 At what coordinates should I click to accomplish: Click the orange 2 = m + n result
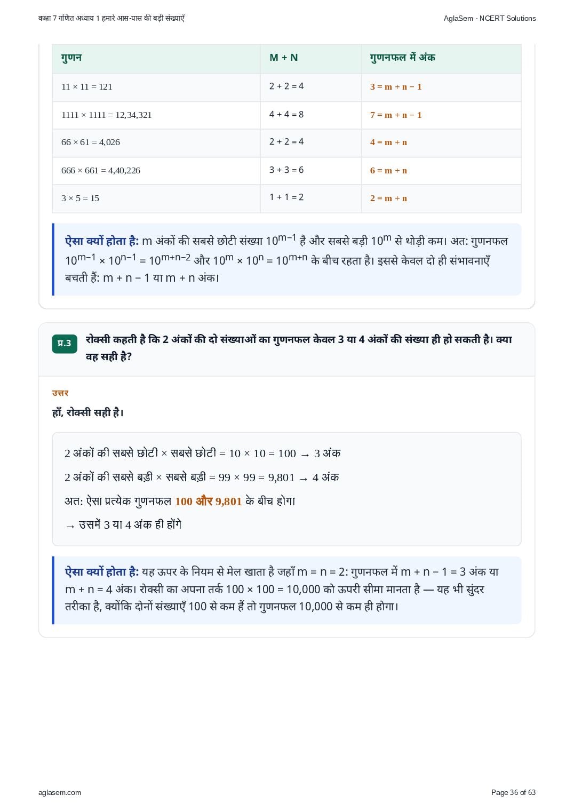tap(388, 198)
